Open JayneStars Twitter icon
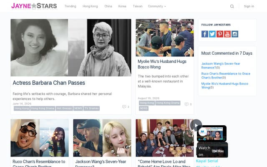 [212, 34]
